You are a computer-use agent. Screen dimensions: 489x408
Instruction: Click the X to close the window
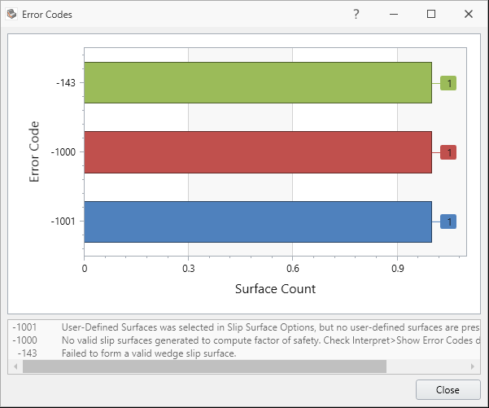tap(469, 14)
